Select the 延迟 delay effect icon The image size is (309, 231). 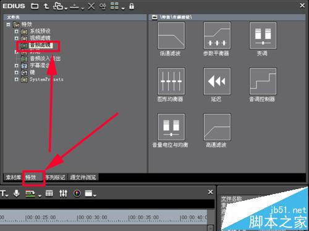click(x=217, y=81)
